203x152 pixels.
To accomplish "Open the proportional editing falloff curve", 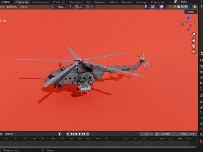I will 92,7.
